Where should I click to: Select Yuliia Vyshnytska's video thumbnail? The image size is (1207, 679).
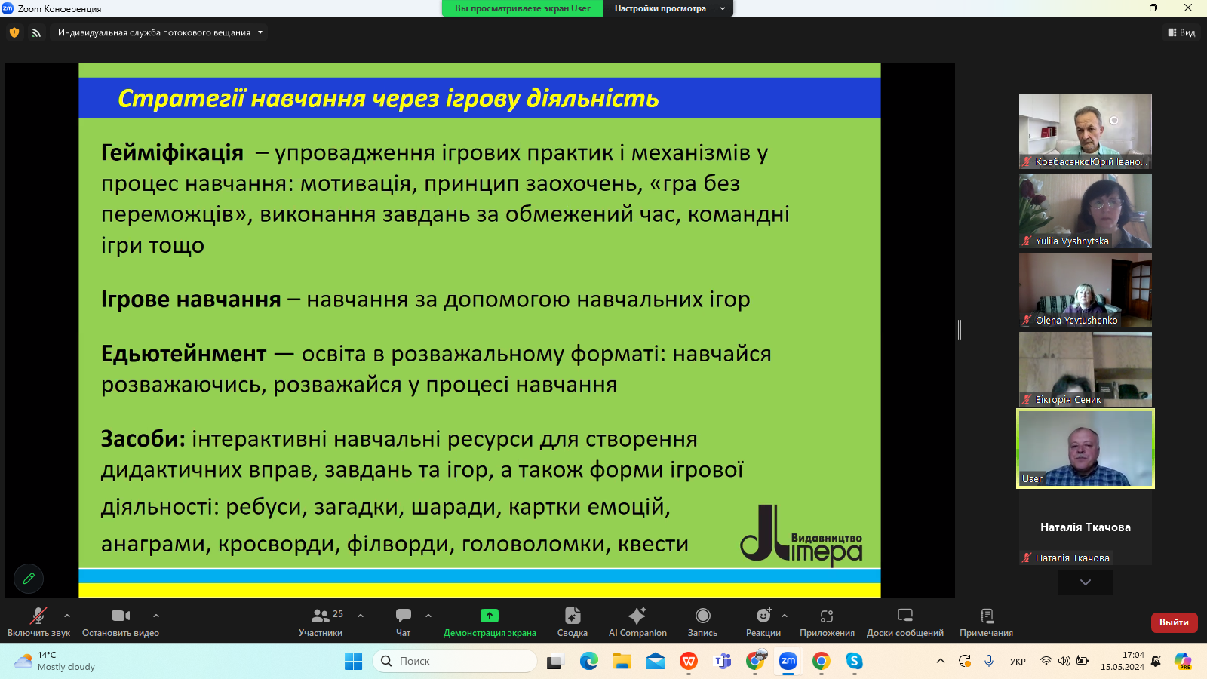click(x=1085, y=210)
